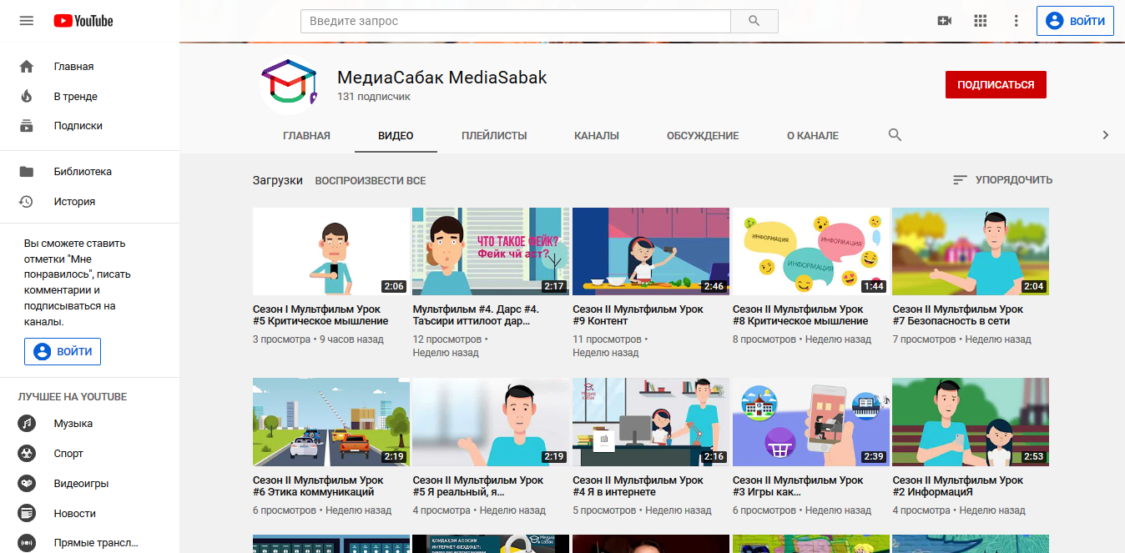Click the Главная label in sidebar
Viewport: 1125px width, 553px height.
pyautogui.click(x=73, y=67)
